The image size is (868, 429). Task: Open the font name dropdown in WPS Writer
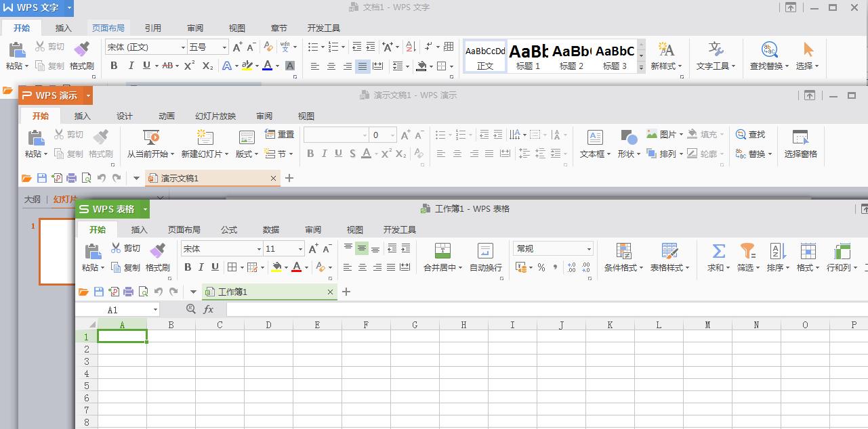click(183, 47)
